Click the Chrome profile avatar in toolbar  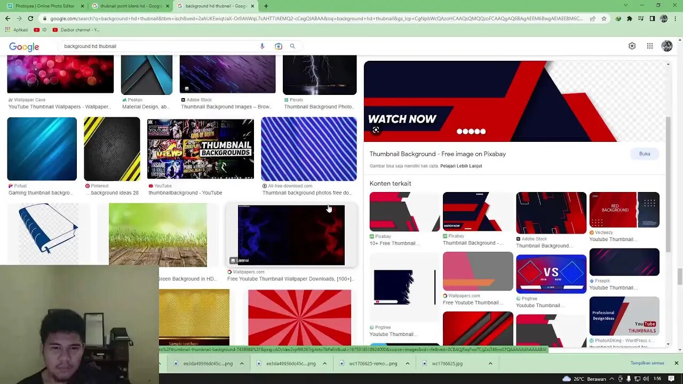pos(664,18)
